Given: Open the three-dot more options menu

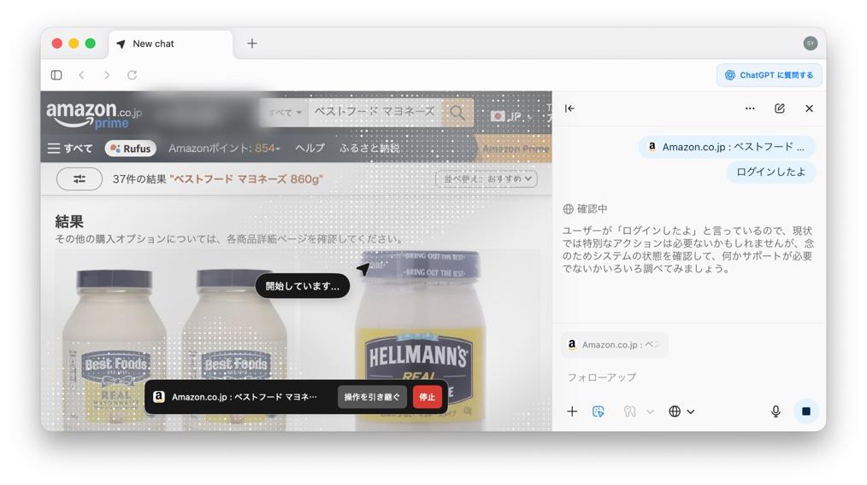Looking at the screenshot, I should click(x=750, y=108).
